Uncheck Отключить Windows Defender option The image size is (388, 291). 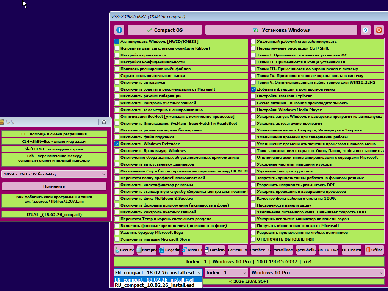(x=117, y=144)
